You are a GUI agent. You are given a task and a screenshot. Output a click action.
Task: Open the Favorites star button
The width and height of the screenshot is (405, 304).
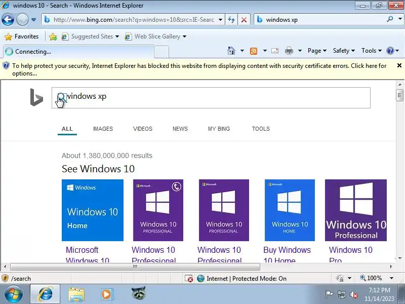[x=22, y=36]
